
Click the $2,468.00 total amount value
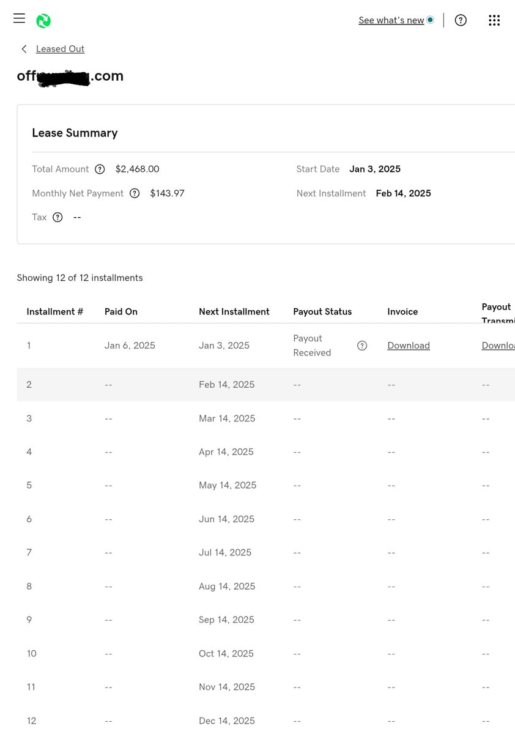pos(137,169)
